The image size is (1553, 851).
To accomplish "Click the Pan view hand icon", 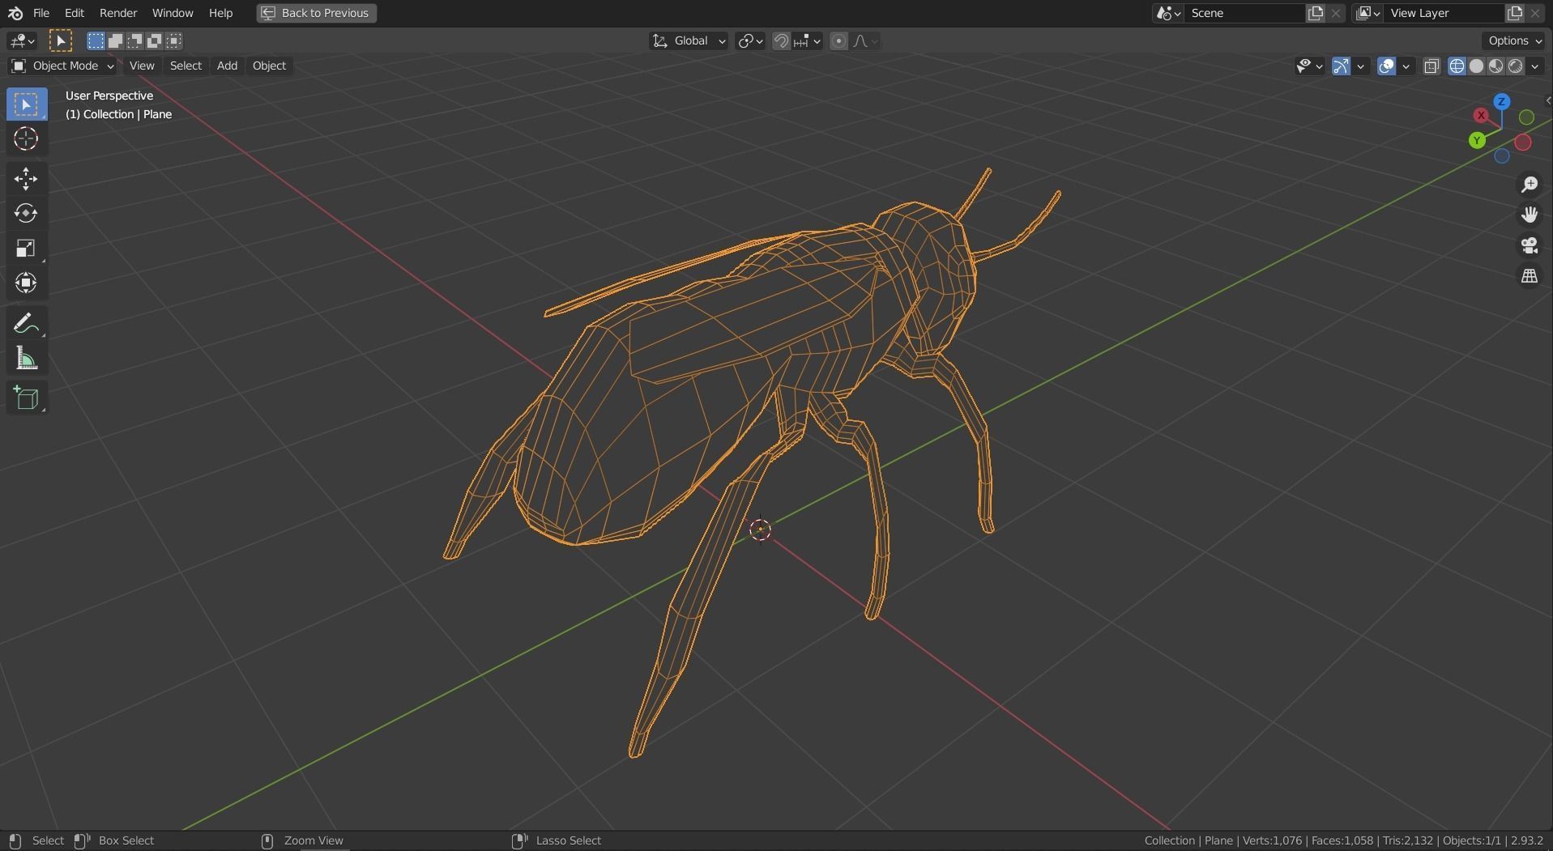I will point(1530,215).
